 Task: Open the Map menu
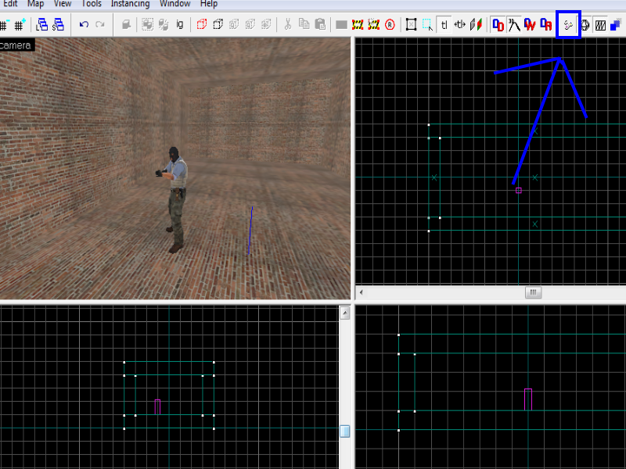coord(35,4)
